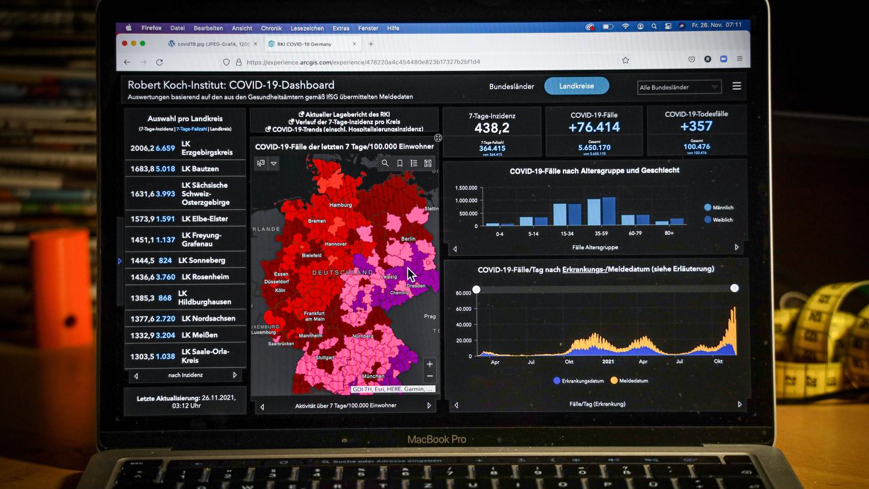Select LK Erzgebirgskreis in the list
This screenshot has height=489, width=869.
click(x=185, y=148)
